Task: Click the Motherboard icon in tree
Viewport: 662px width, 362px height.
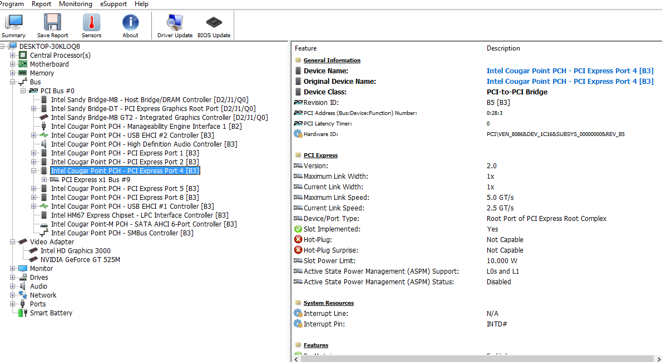Action: pos(23,64)
